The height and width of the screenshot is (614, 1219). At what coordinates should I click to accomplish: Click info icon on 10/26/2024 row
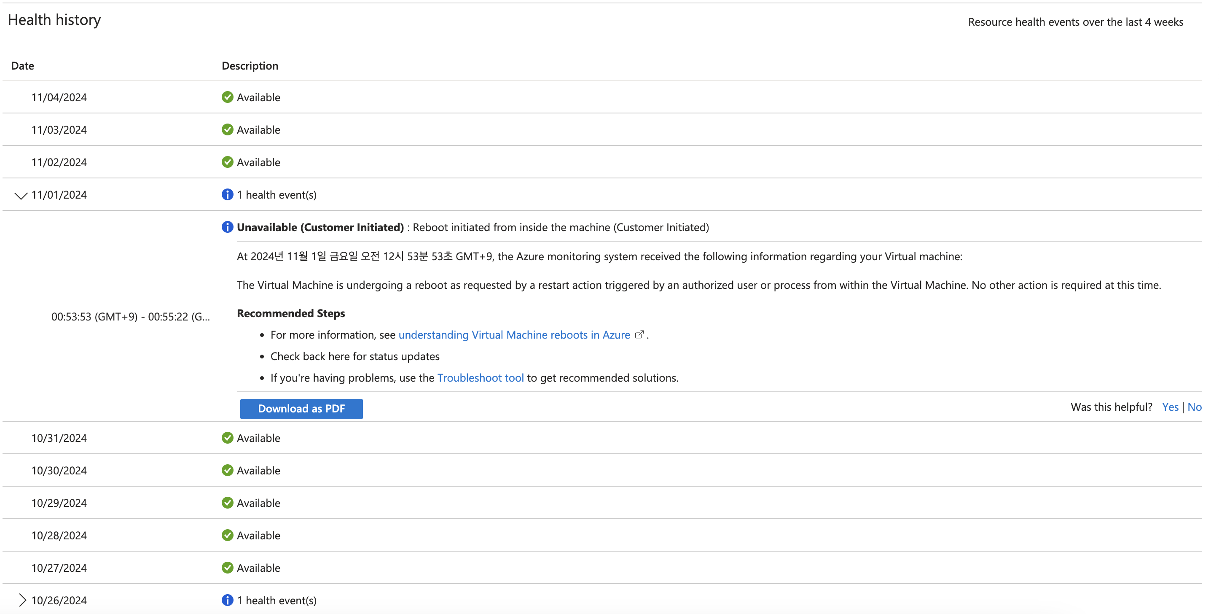228,600
